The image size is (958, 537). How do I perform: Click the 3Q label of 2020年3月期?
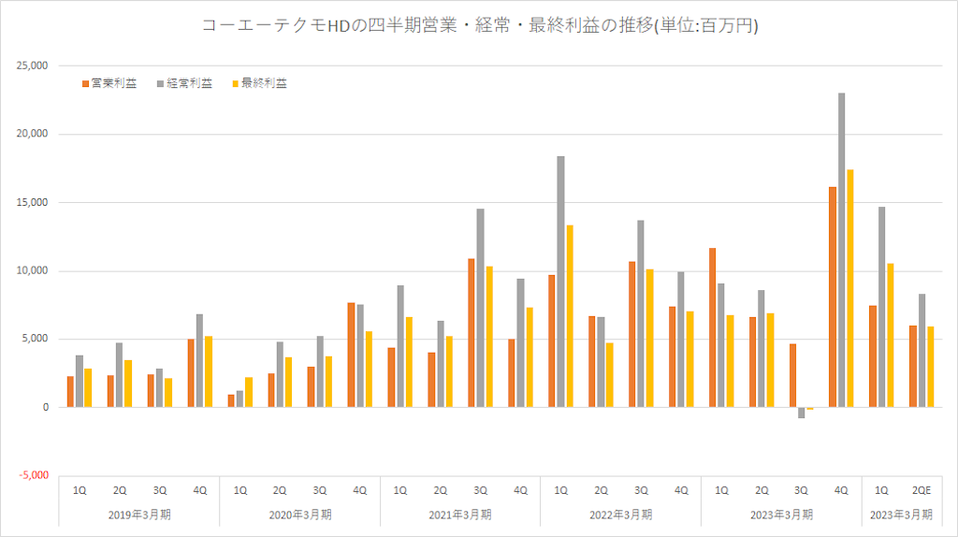tap(320, 490)
